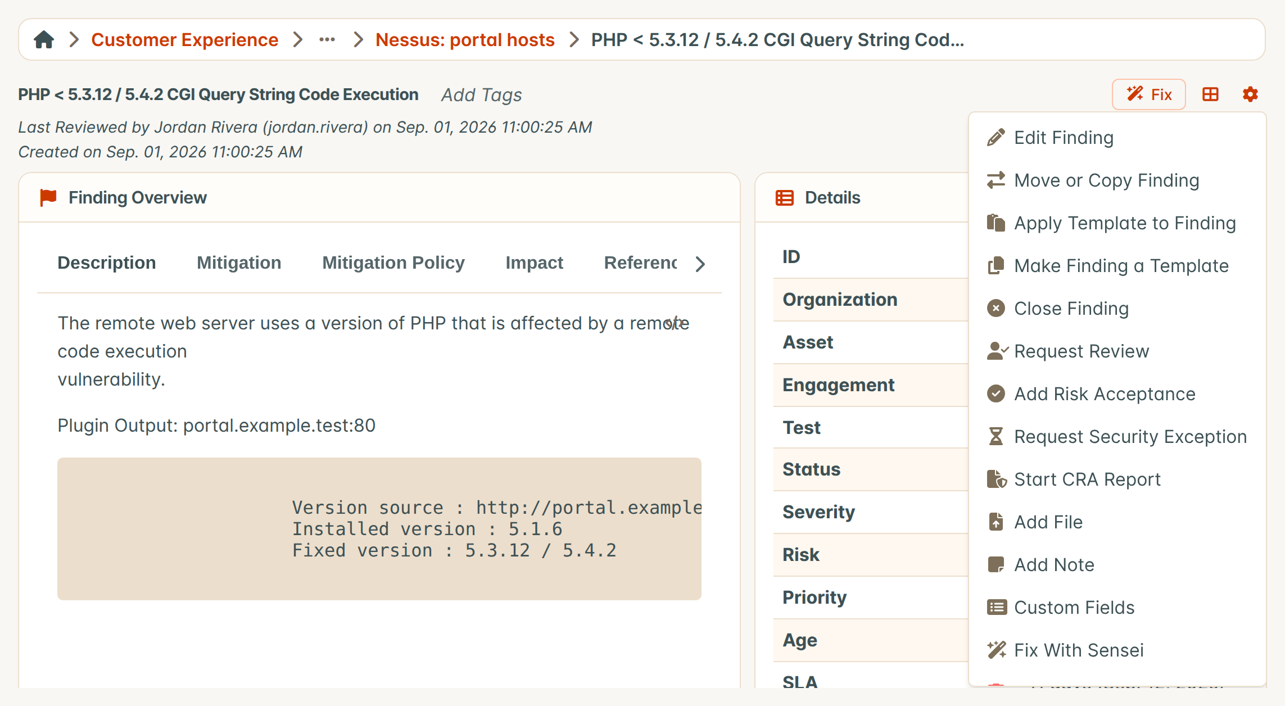Image resolution: width=1285 pixels, height=706 pixels.
Task: Open the Impact tab
Action: point(534,263)
